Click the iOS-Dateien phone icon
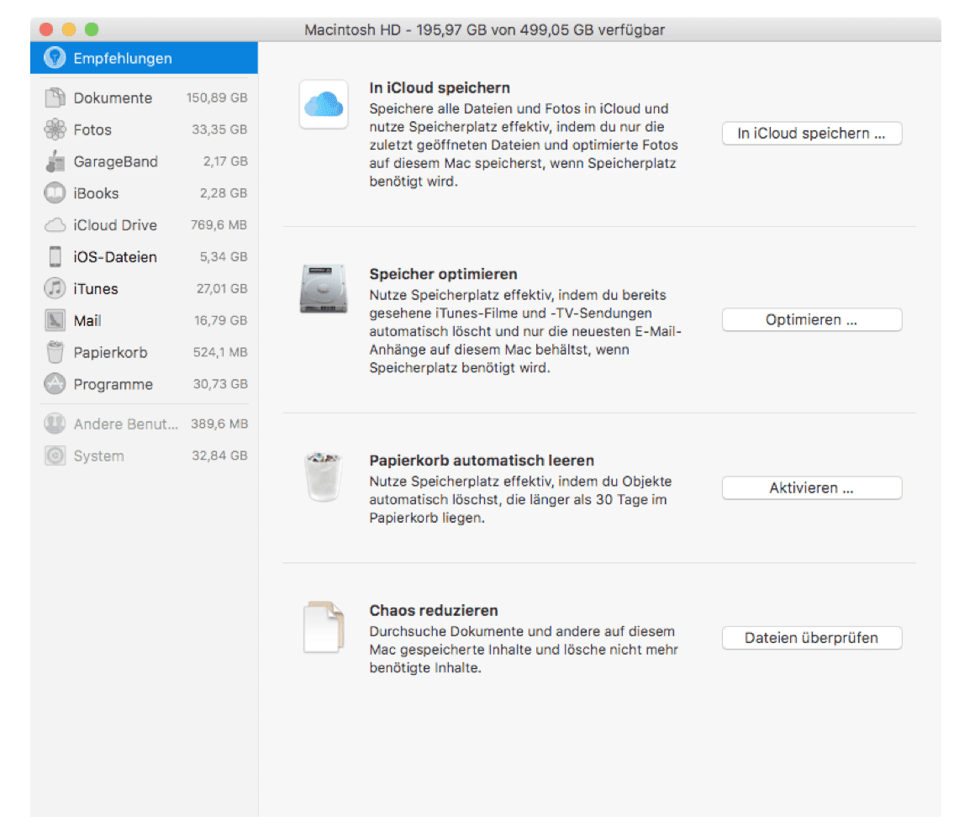 (55, 256)
